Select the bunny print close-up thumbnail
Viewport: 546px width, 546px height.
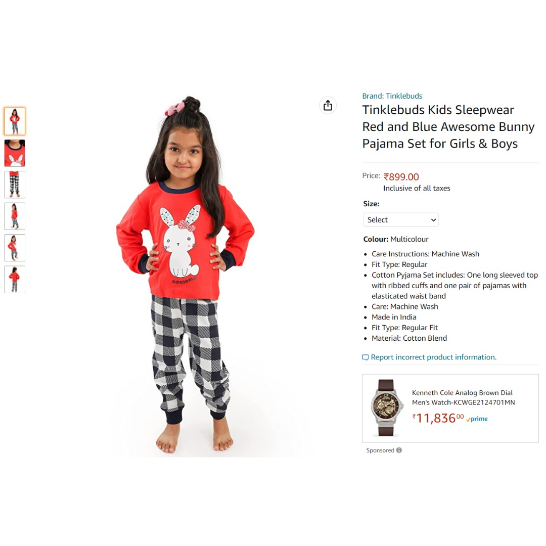(15, 153)
